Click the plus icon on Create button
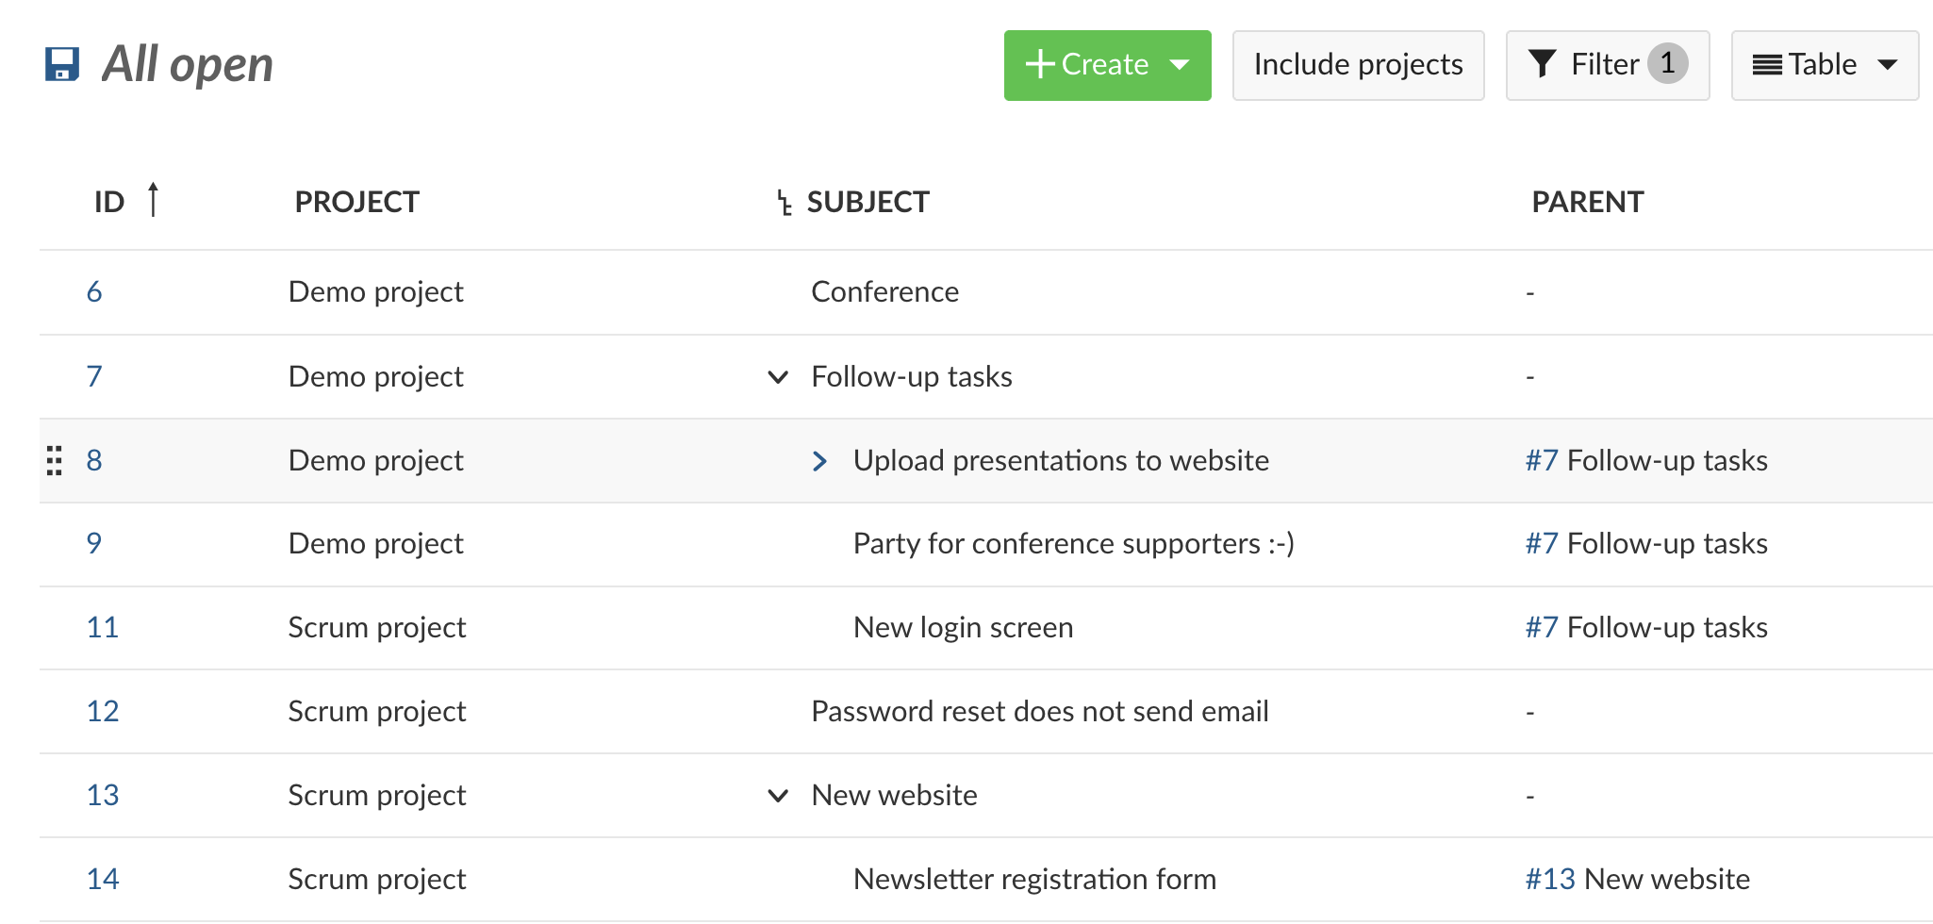 pos(1039,64)
